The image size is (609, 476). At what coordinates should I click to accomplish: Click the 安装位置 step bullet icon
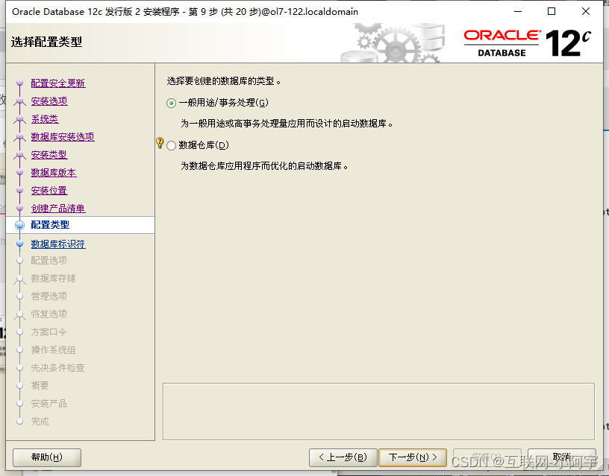20,190
